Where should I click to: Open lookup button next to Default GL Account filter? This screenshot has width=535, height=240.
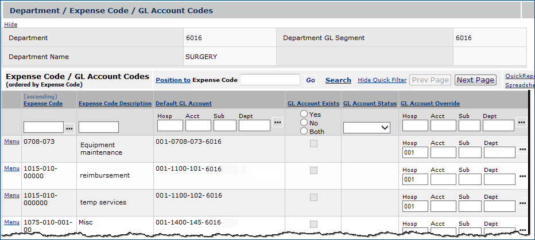(x=277, y=122)
